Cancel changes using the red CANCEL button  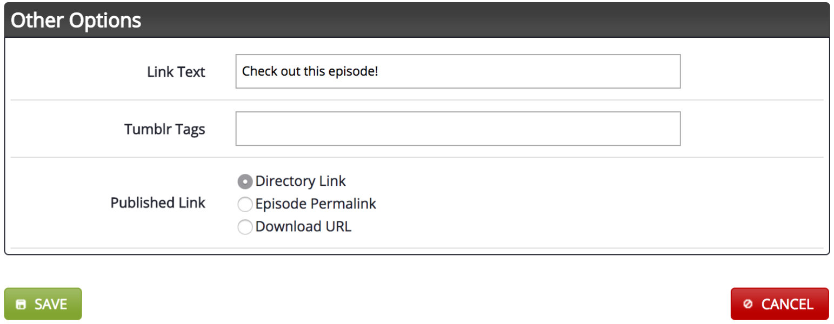[x=779, y=304]
